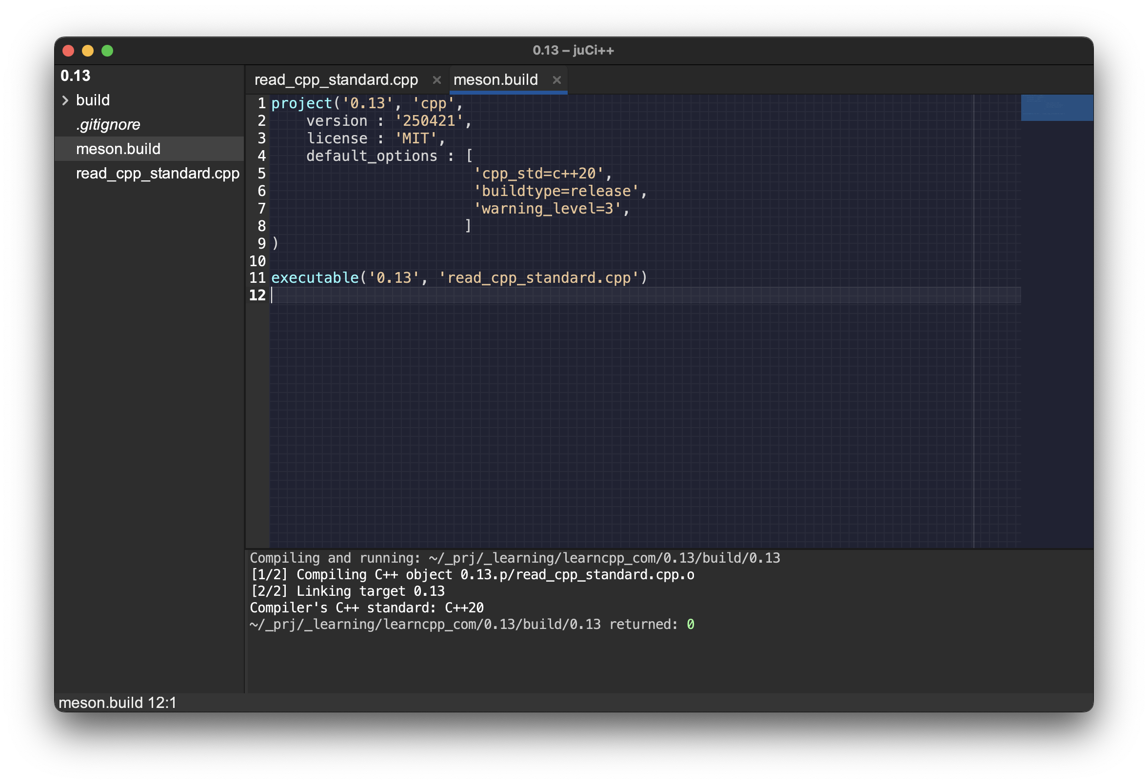
Task: Select .gitignore in the file tree
Action: click(x=108, y=124)
